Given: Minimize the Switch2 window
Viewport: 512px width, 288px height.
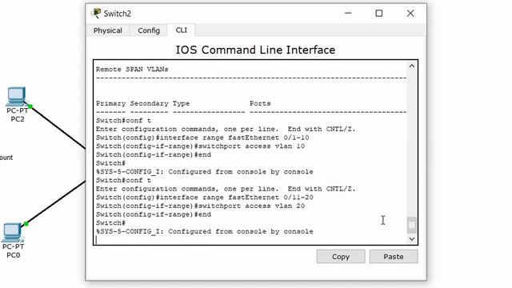Looking at the screenshot, I should click(348, 14).
